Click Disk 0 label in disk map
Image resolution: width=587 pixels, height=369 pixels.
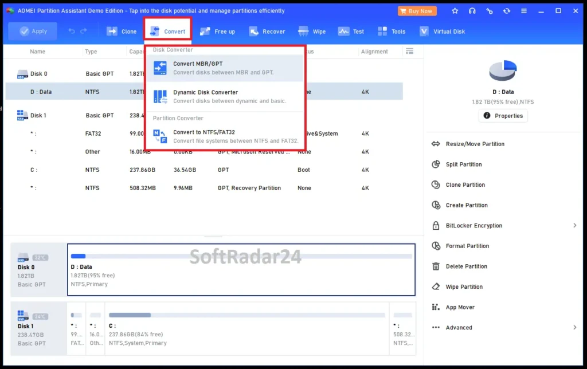coord(26,267)
